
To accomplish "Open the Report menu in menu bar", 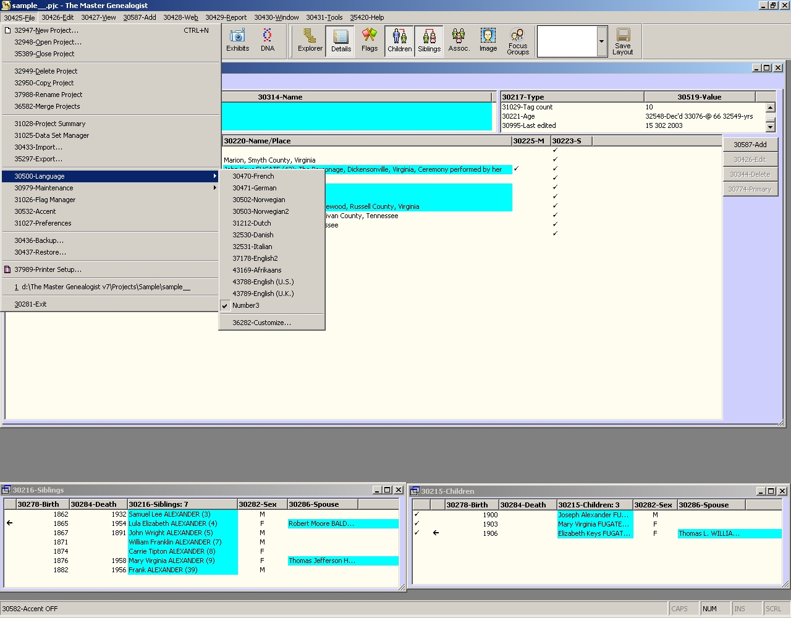I will click(x=226, y=17).
